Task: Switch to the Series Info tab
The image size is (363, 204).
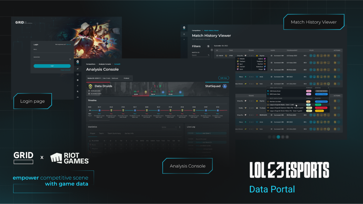Action: point(129,133)
